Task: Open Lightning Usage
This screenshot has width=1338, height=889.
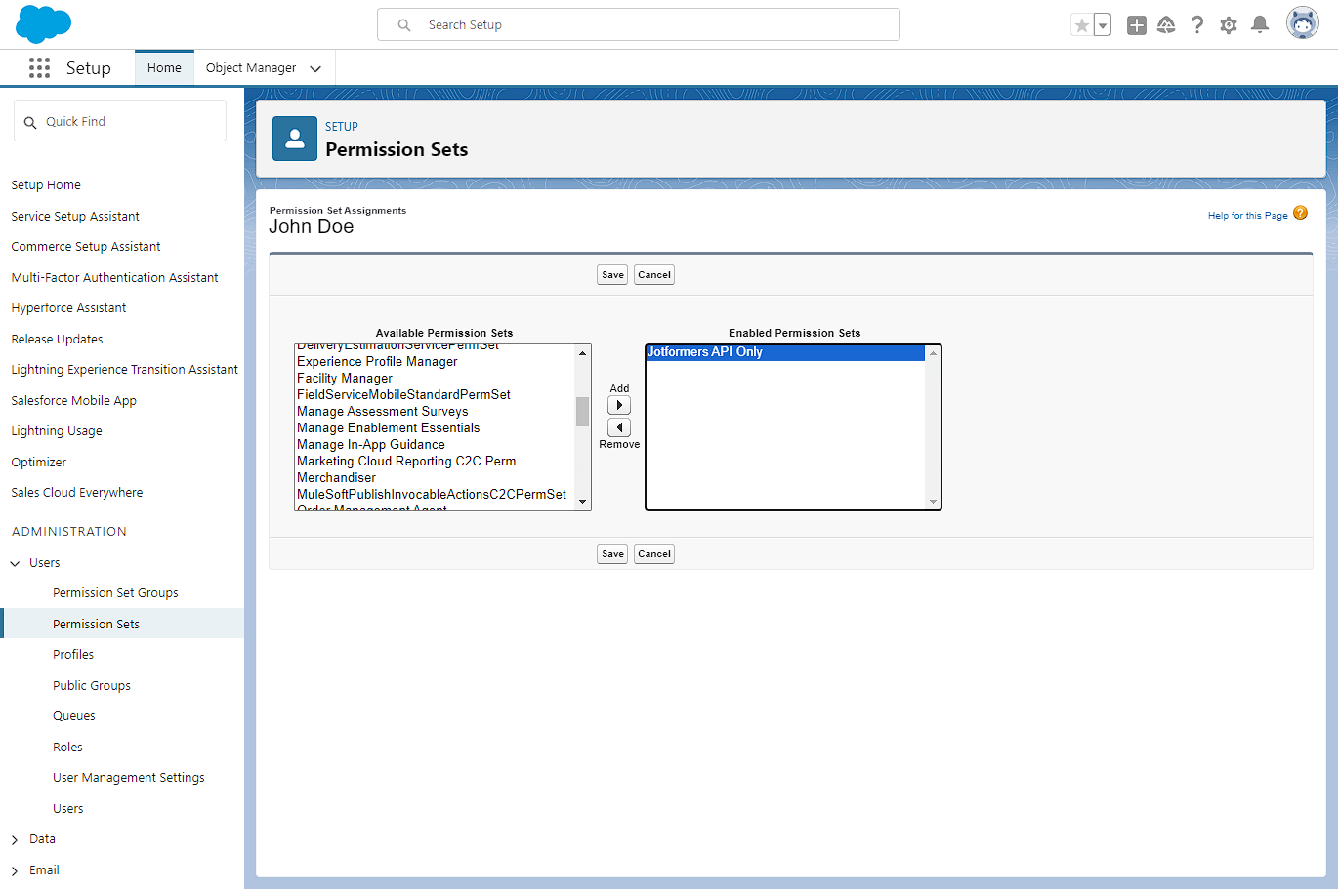Action: 57,431
